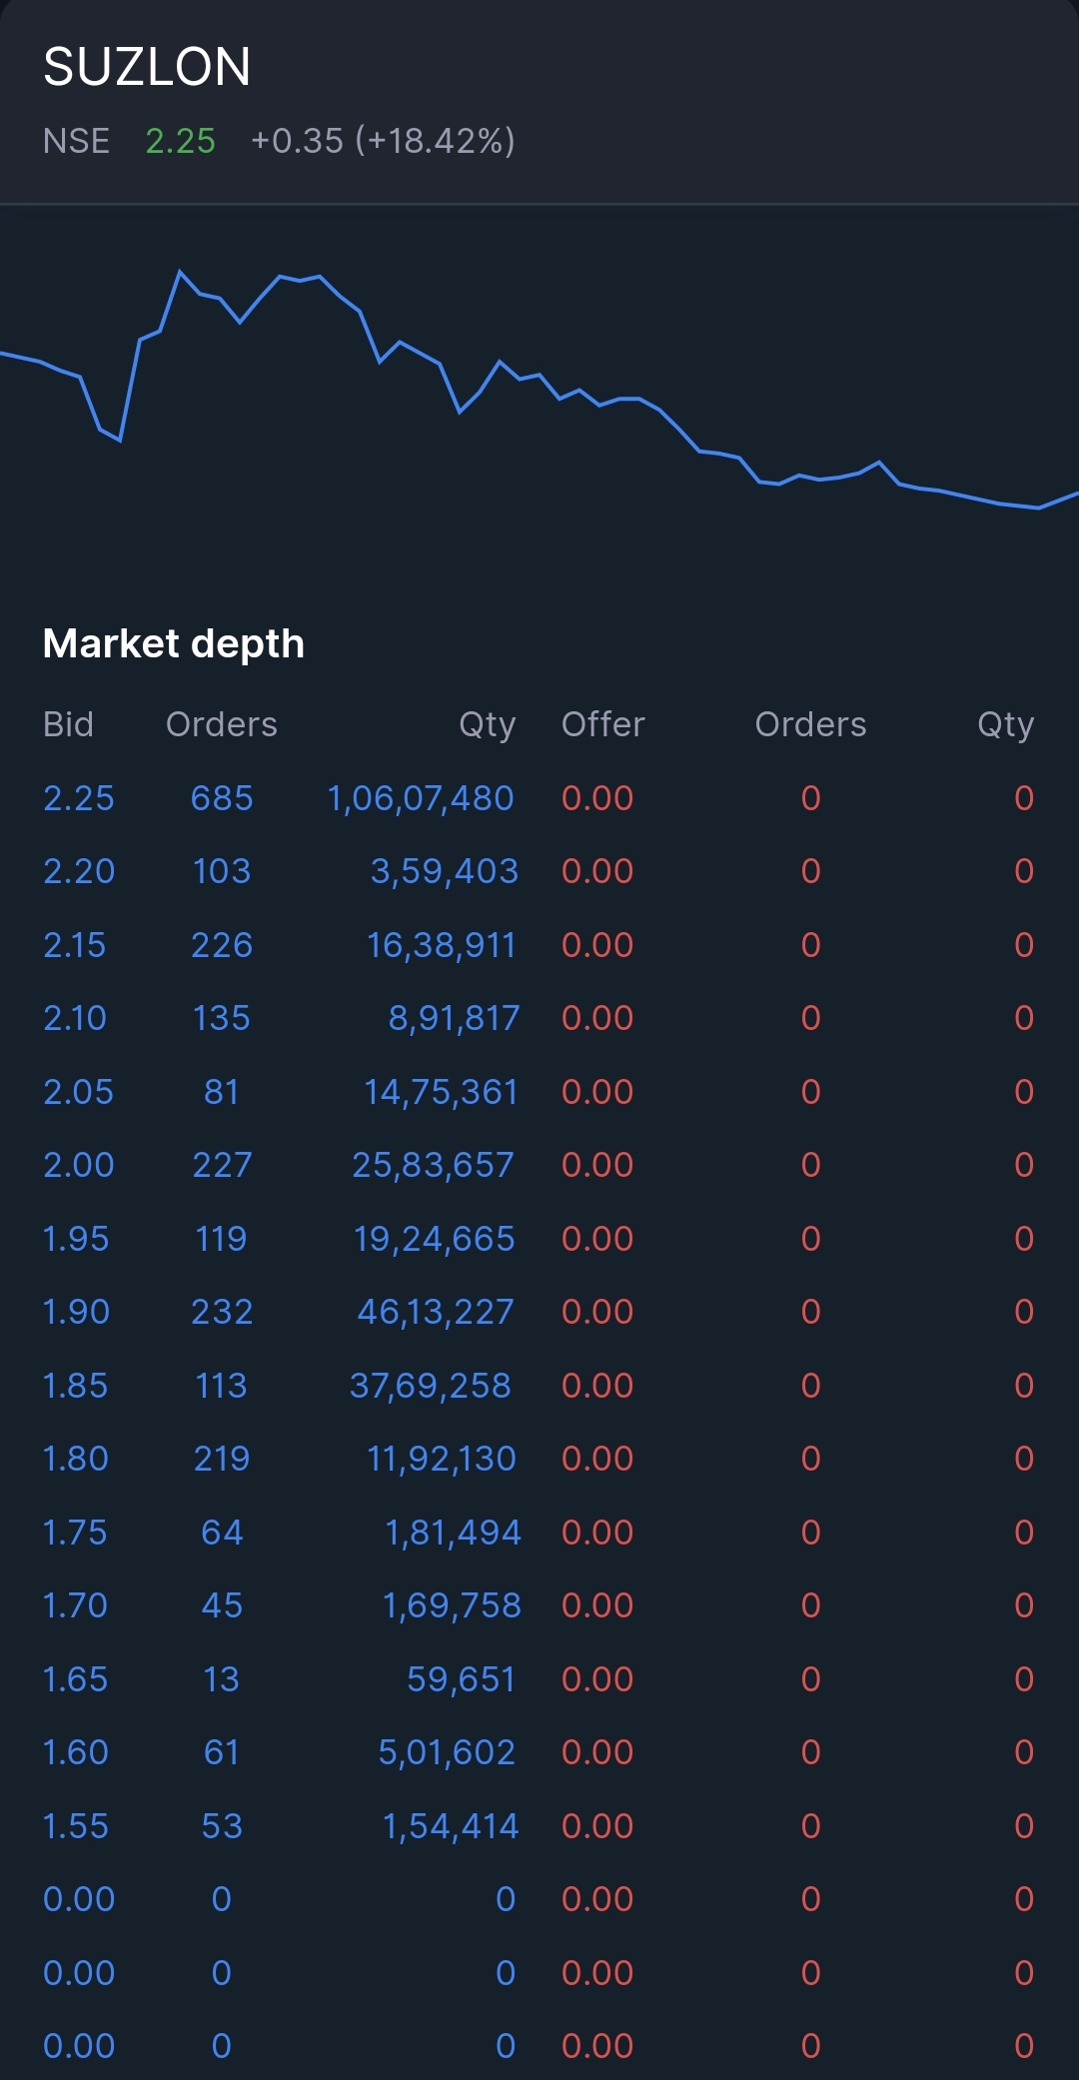Select bid price 2.15
Image resolution: width=1079 pixels, height=2080 pixels.
click(x=75, y=945)
